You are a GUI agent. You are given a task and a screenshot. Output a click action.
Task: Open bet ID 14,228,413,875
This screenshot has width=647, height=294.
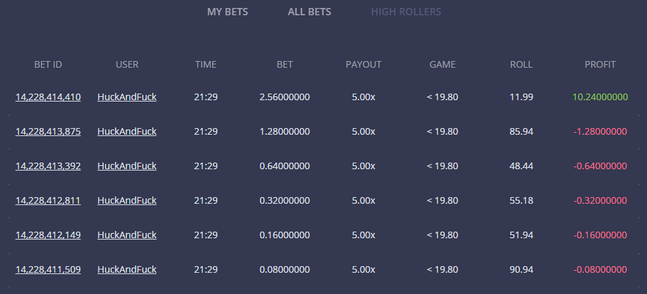click(48, 132)
